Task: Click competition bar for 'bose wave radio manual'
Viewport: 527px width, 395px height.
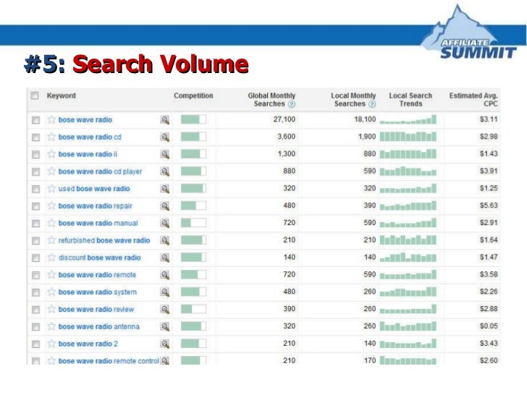Action: (x=193, y=223)
